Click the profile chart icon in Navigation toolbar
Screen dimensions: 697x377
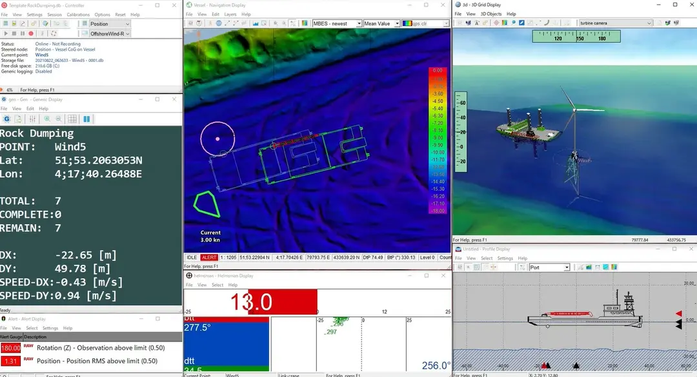[x=256, y=23]
